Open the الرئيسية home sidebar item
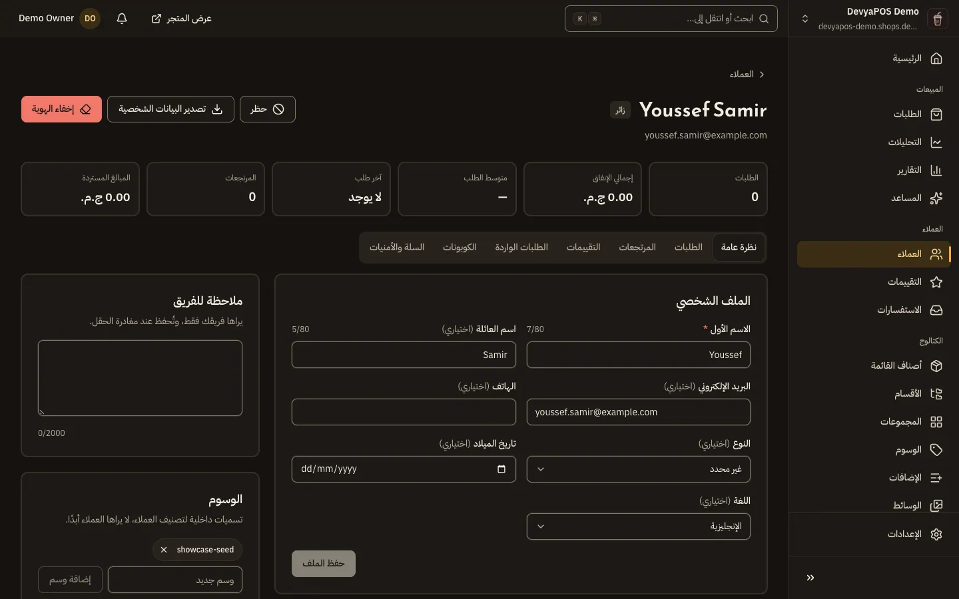Screen dimensions: 959x599 [x=874, y=59]
